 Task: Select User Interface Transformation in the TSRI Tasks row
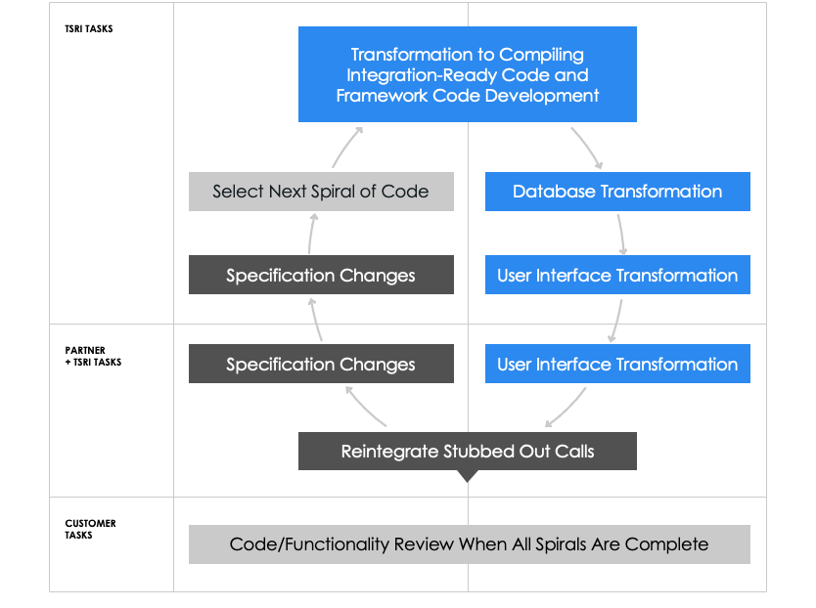pos(617,275)
